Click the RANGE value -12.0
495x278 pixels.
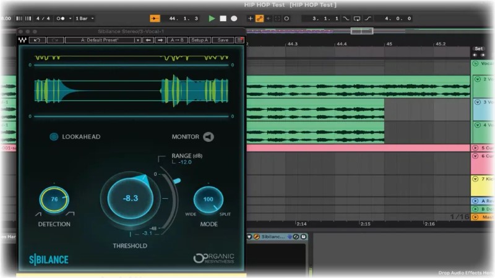pos(184,162)
